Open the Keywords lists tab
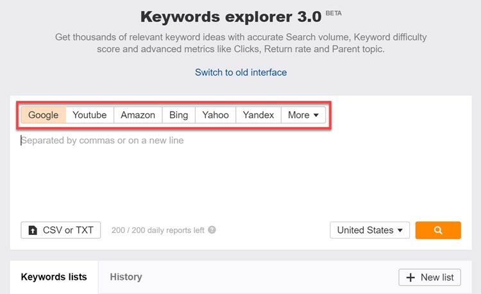The image size is (481, 294). click(54, 277)
